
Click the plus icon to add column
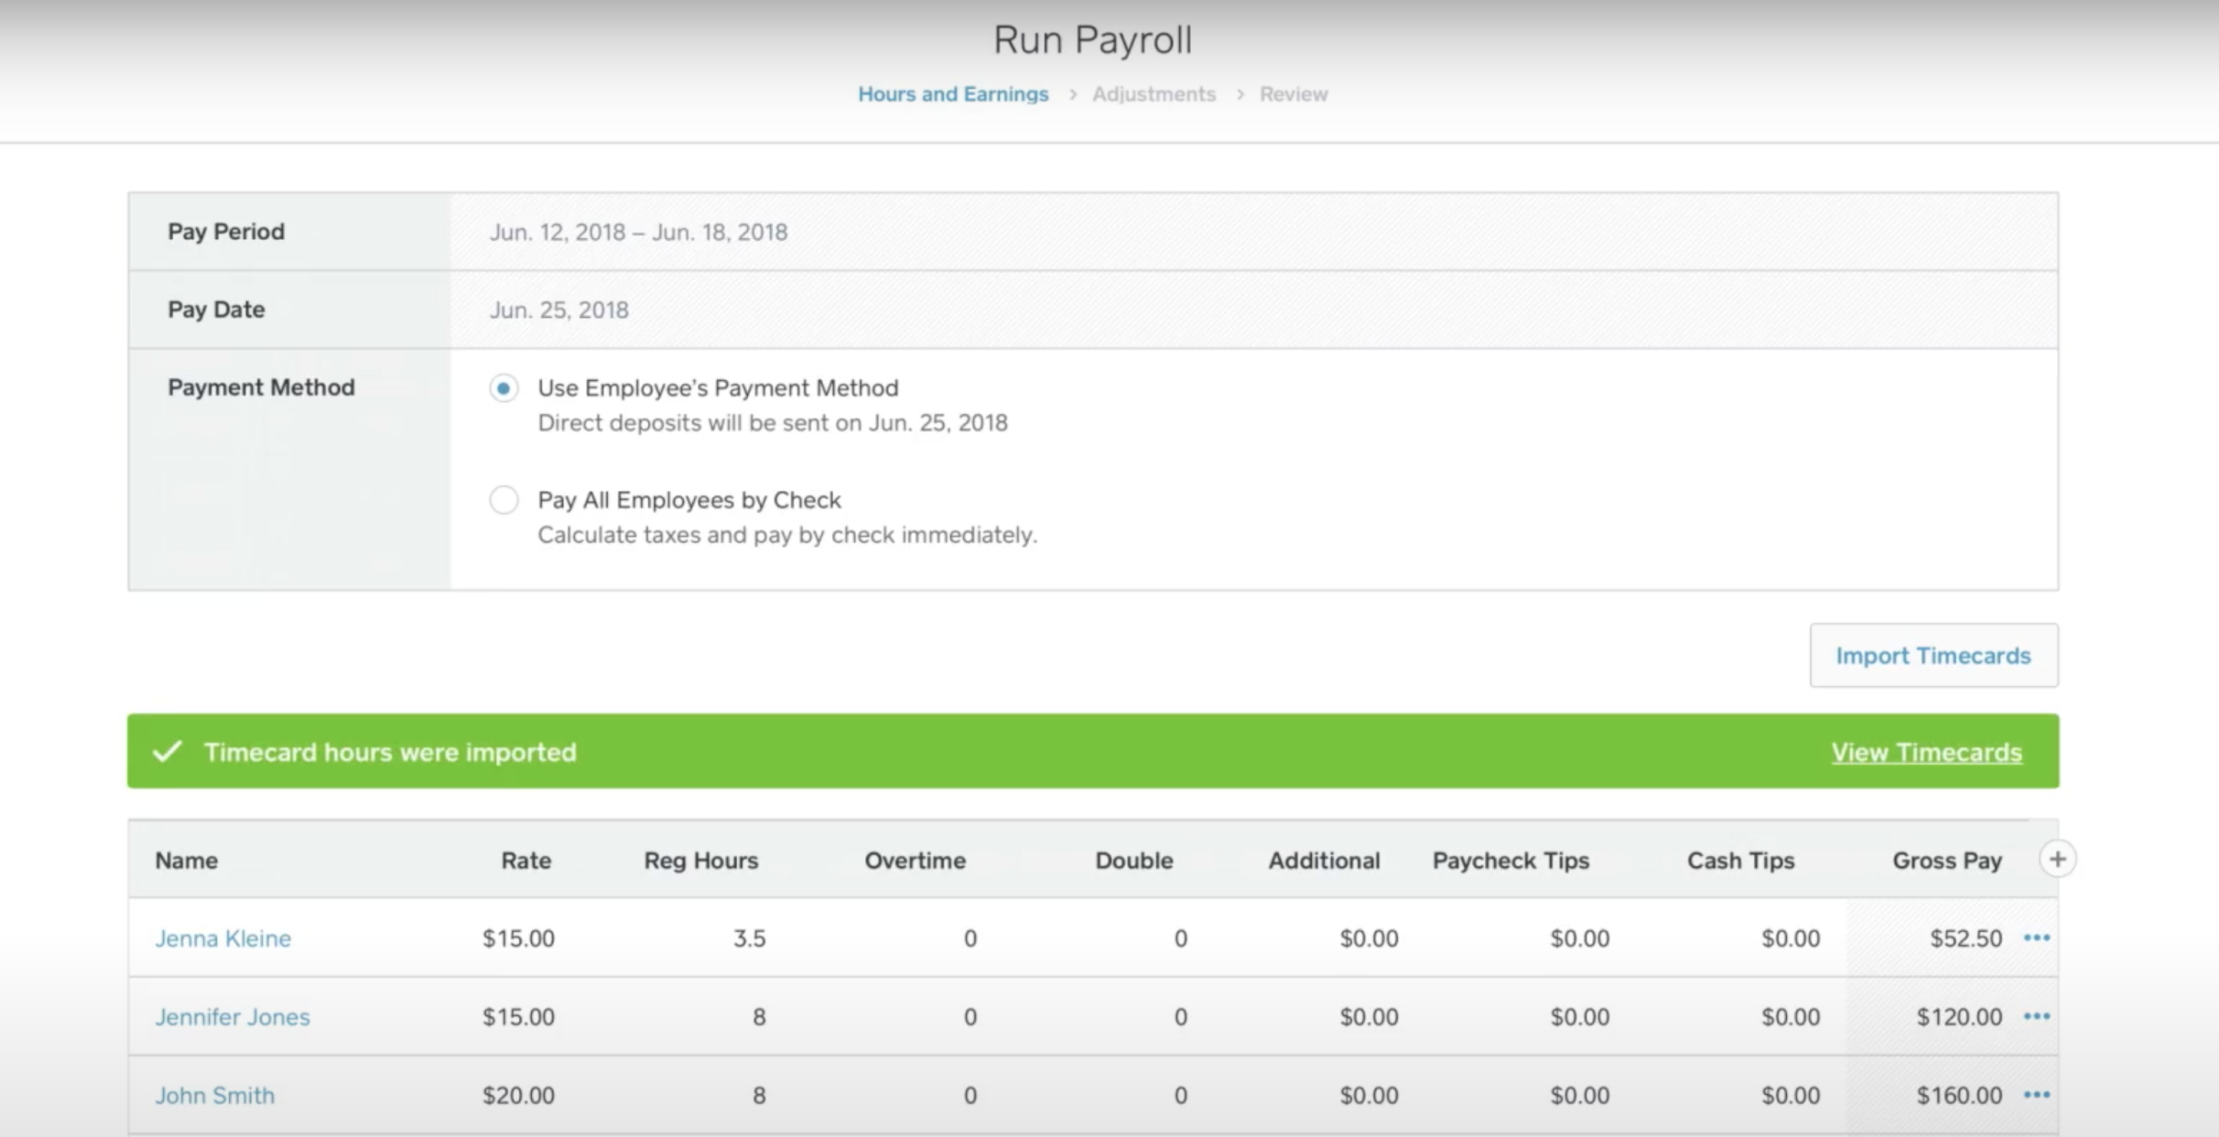point(2057,859)
